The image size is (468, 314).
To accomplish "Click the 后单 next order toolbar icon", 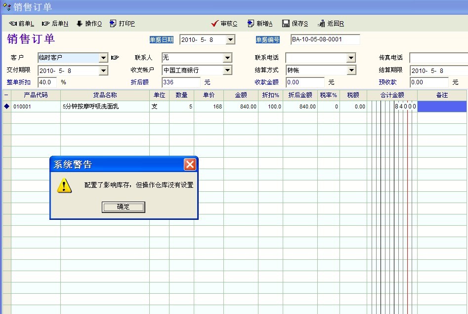I will 46,24.
